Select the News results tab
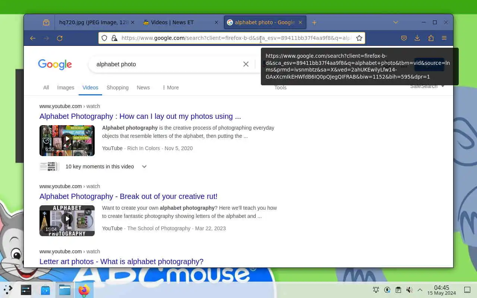Viewport: 477px width, 298px height. tap(143, 88)
